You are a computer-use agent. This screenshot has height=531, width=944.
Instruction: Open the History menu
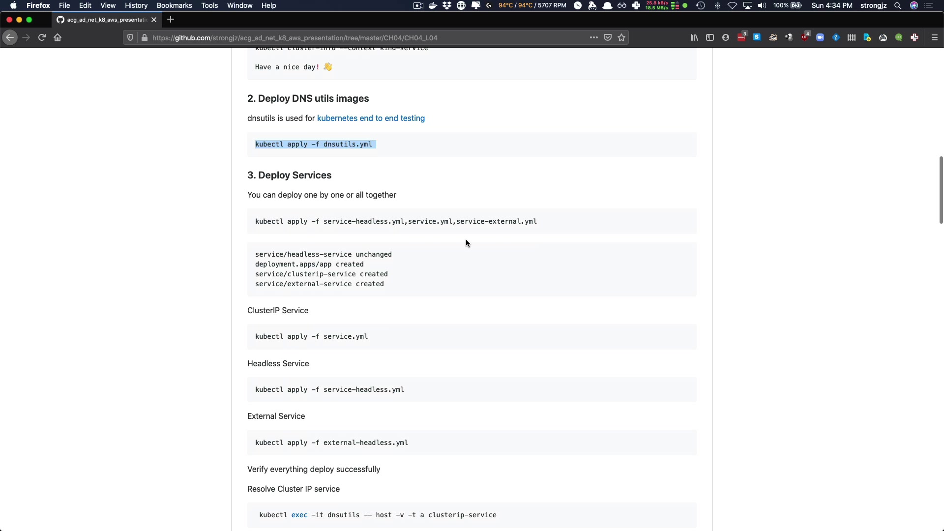click(136, 5)
